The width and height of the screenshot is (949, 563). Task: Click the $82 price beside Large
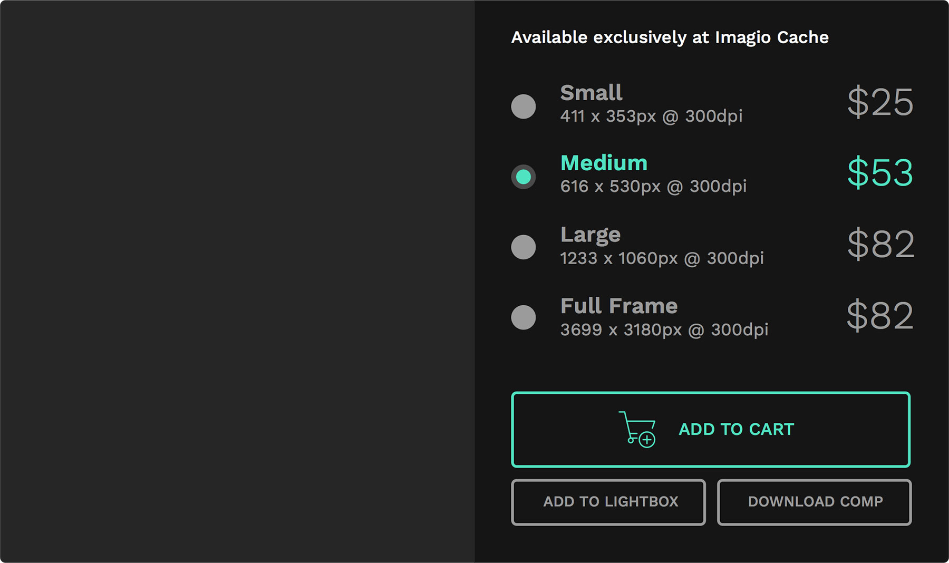pos(880,244)
